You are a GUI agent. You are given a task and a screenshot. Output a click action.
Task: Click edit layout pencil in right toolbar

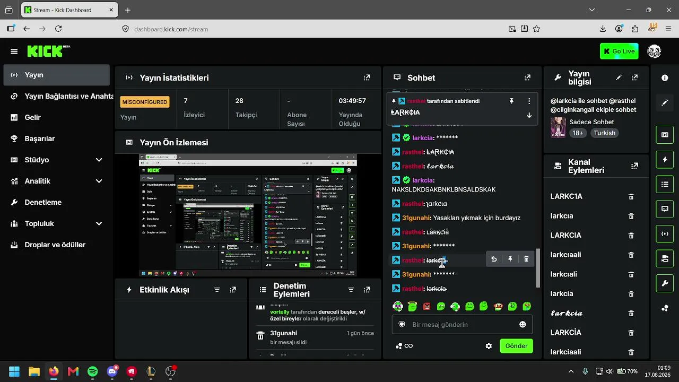(x=665, y=103)
